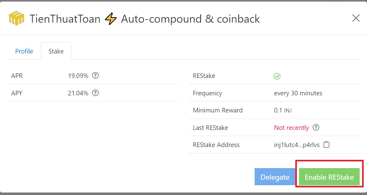
Task: Click the 'every 30 minutes' frequency value
Action: (298, 93)
